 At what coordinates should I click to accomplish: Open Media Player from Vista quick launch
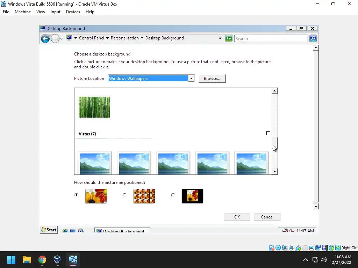coord(81,231)
